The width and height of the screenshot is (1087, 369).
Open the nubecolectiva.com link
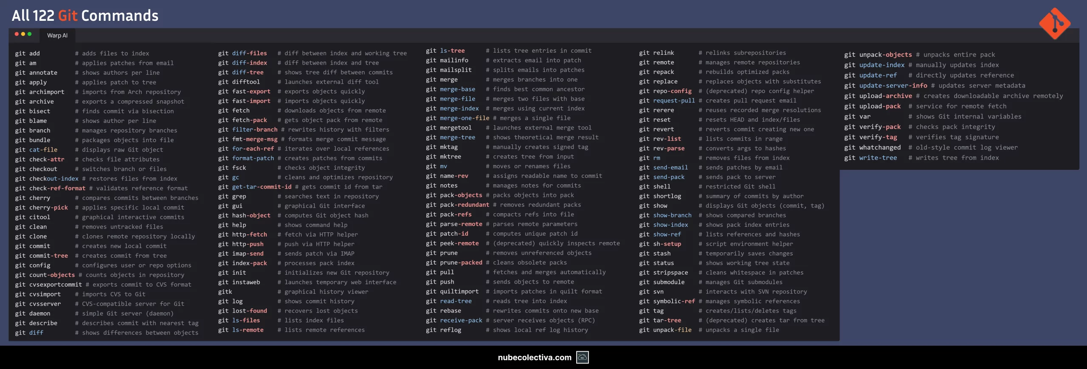tap(534, 358)
